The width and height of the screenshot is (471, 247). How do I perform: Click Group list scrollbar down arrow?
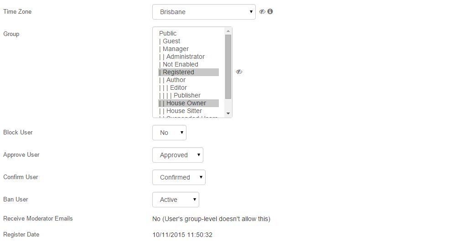coord(228,113)
